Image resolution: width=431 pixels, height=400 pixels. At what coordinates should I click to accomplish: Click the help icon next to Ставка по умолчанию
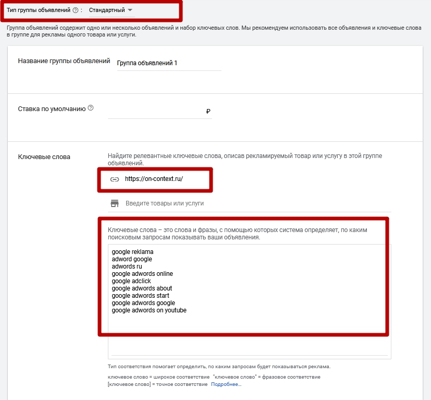click(x=91, y=108)
